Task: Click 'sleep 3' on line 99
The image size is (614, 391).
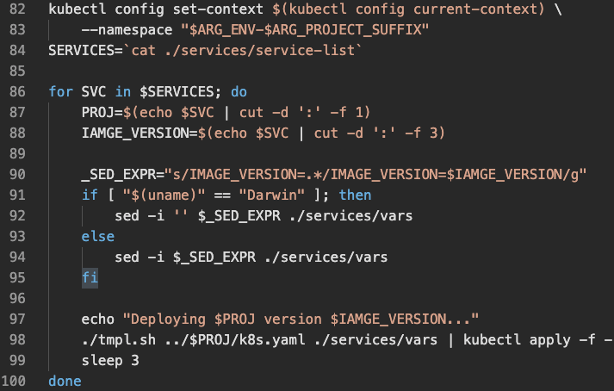Action: click(110, 361)
